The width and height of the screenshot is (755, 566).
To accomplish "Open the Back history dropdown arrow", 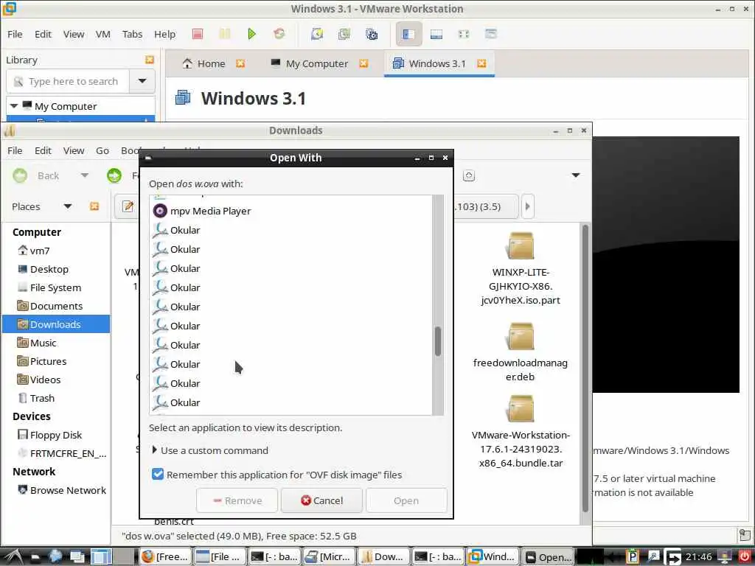I will [x=85, y=175].
